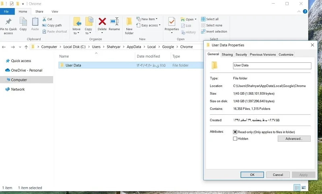
Task: Click Users in the address path
Action: pyautogui.click(x=96, y=47)
